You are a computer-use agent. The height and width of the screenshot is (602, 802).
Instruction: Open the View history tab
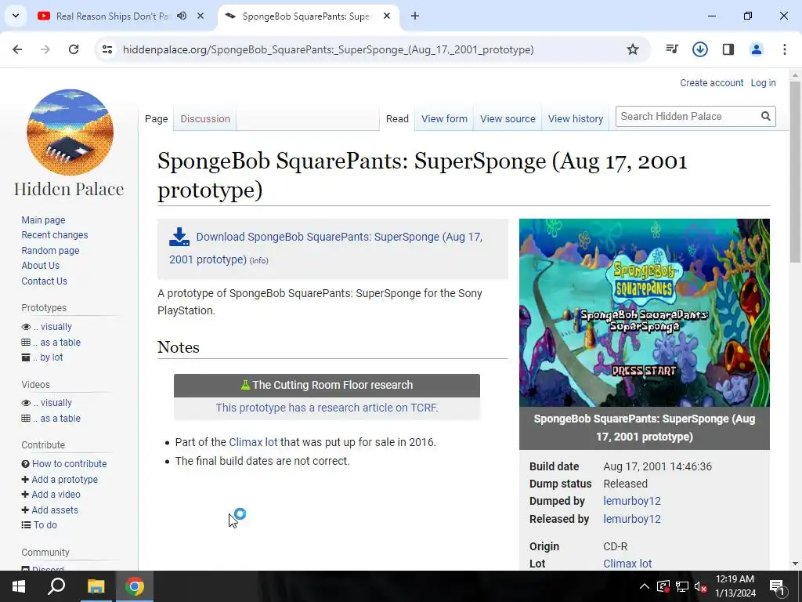(576, 119)
